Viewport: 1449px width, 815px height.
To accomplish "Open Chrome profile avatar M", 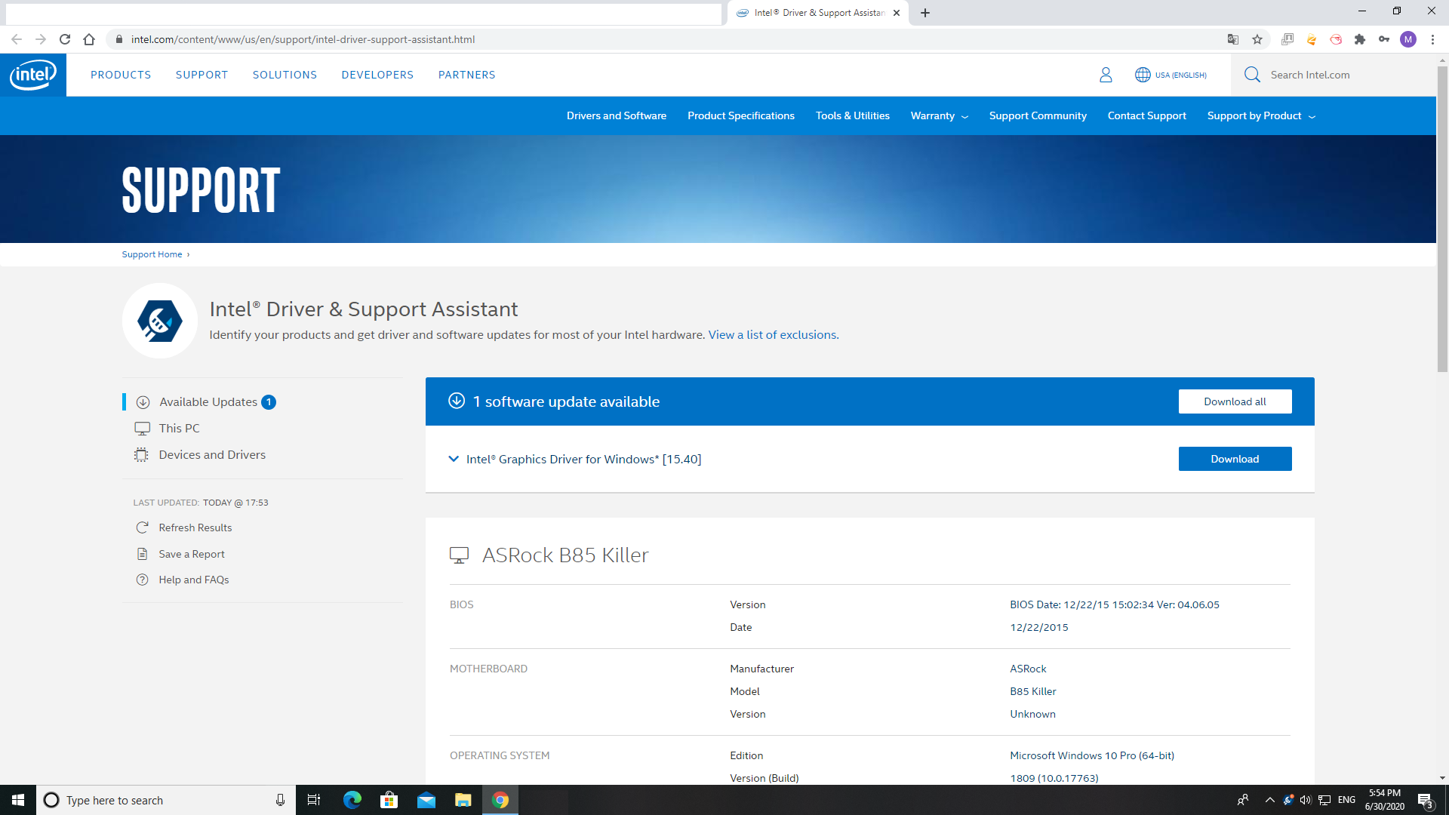I will [x=1408, y=39].
